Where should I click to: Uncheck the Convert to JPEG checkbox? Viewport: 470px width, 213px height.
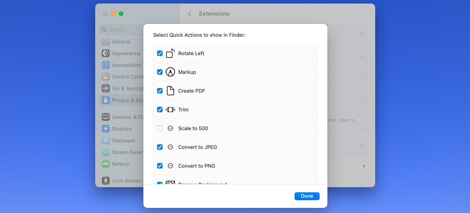pos(160,147)
